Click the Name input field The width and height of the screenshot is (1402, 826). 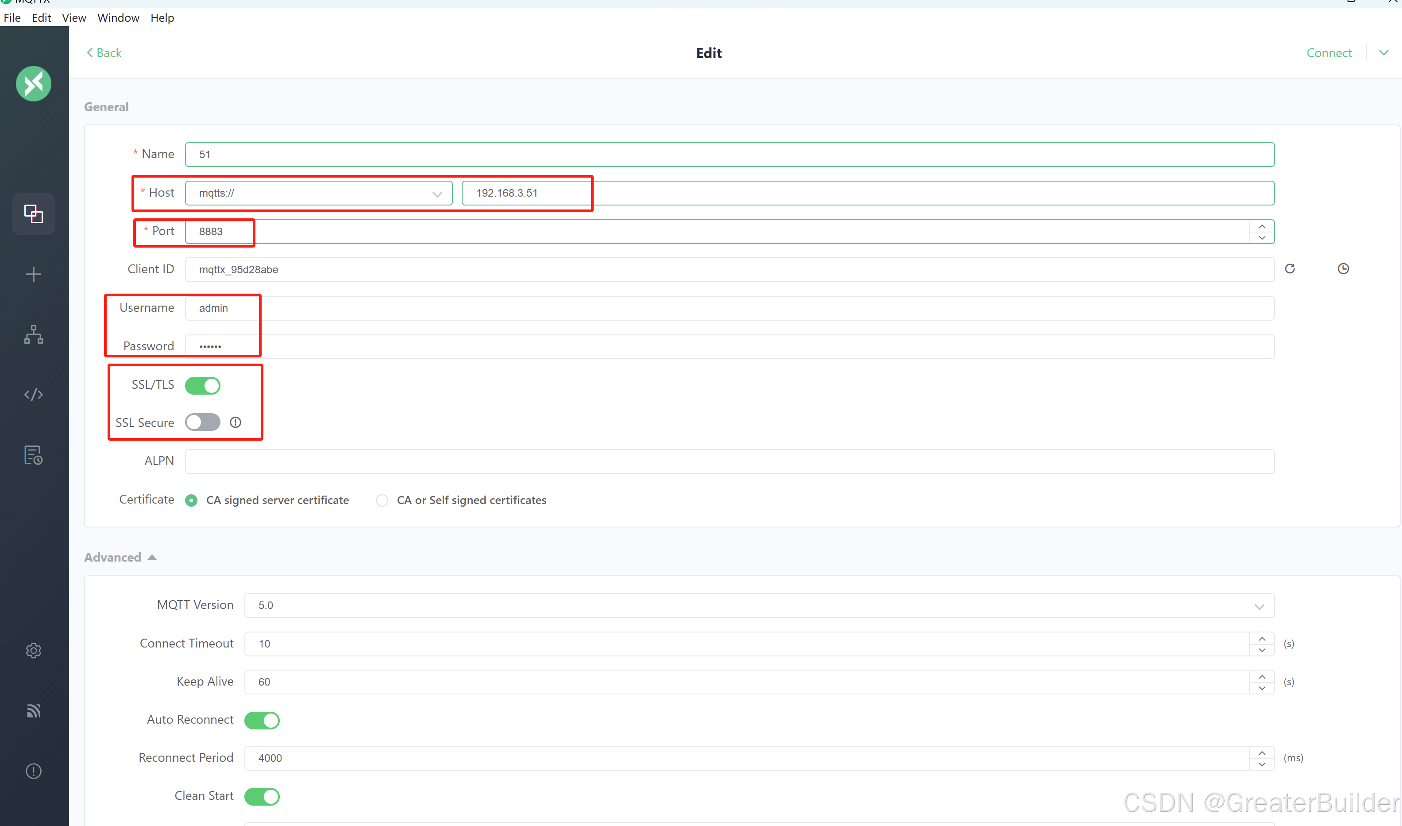(730, 155)
